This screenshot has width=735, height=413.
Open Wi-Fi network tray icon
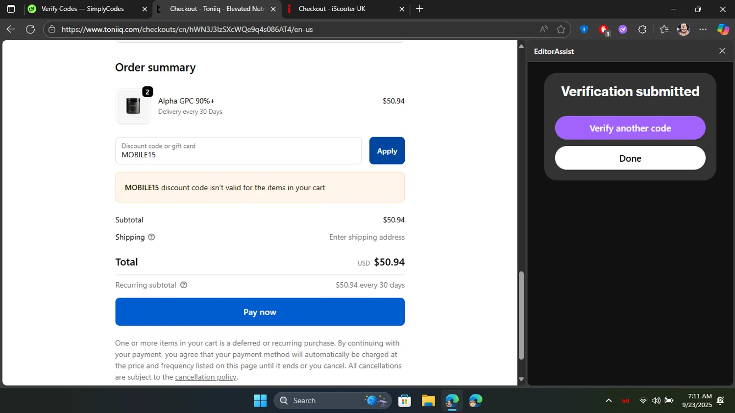click(643, 401)
